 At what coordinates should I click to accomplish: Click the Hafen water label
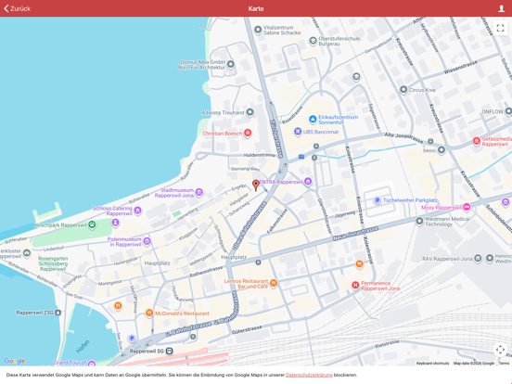83,347
